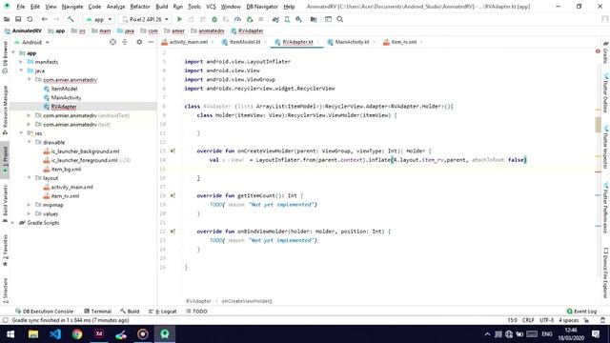This screenshot has width=610, height=343.
Task: Toggle the tool window quick-access icon in status bar
Action: [5, 320]
